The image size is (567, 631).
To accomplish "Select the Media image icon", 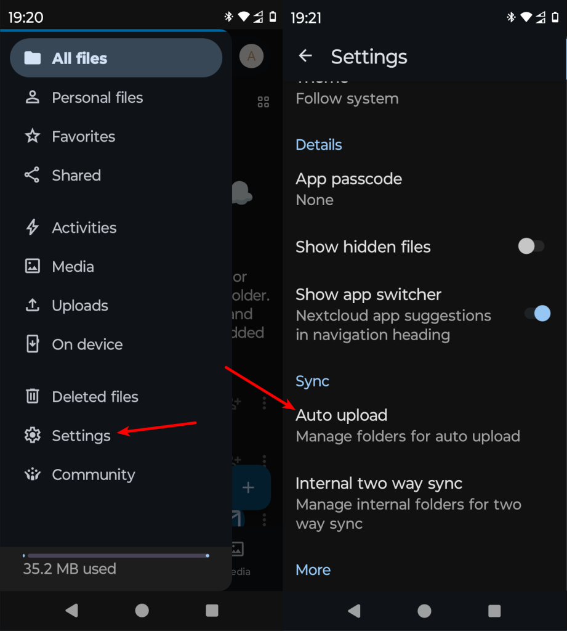I will coord(32,266).
